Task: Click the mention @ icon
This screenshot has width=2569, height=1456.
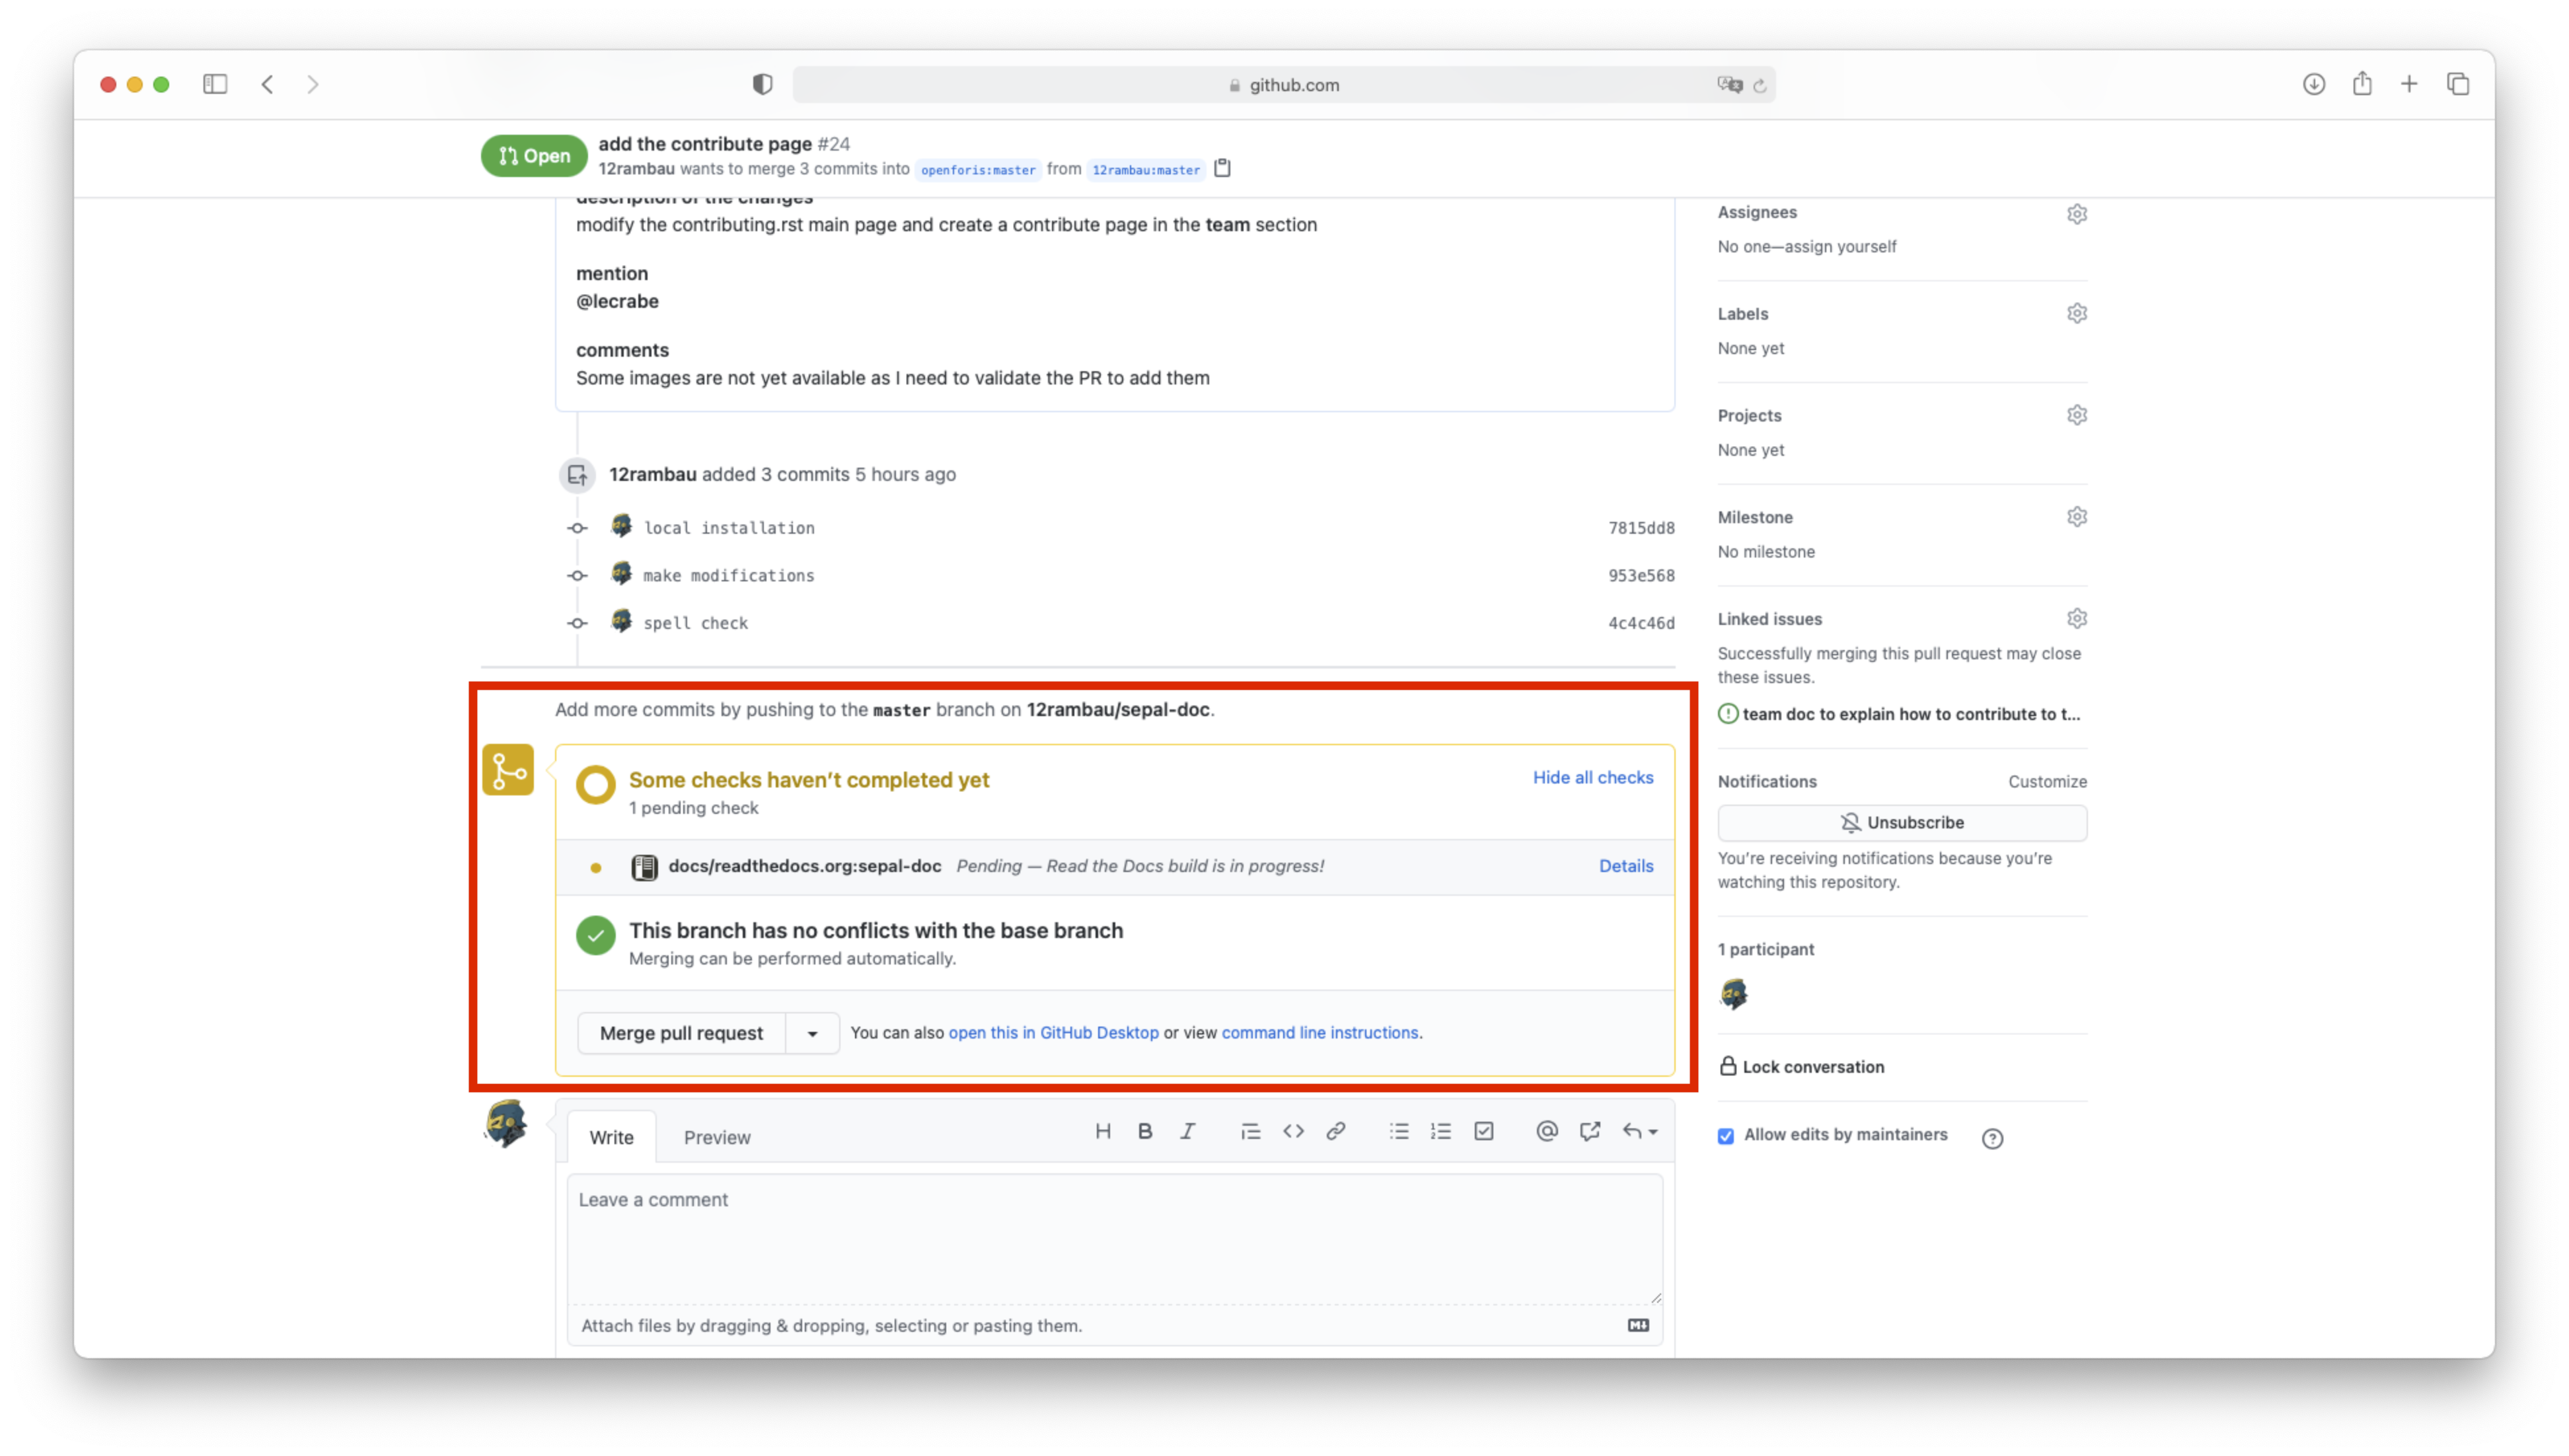Action: [1546, 1131]
